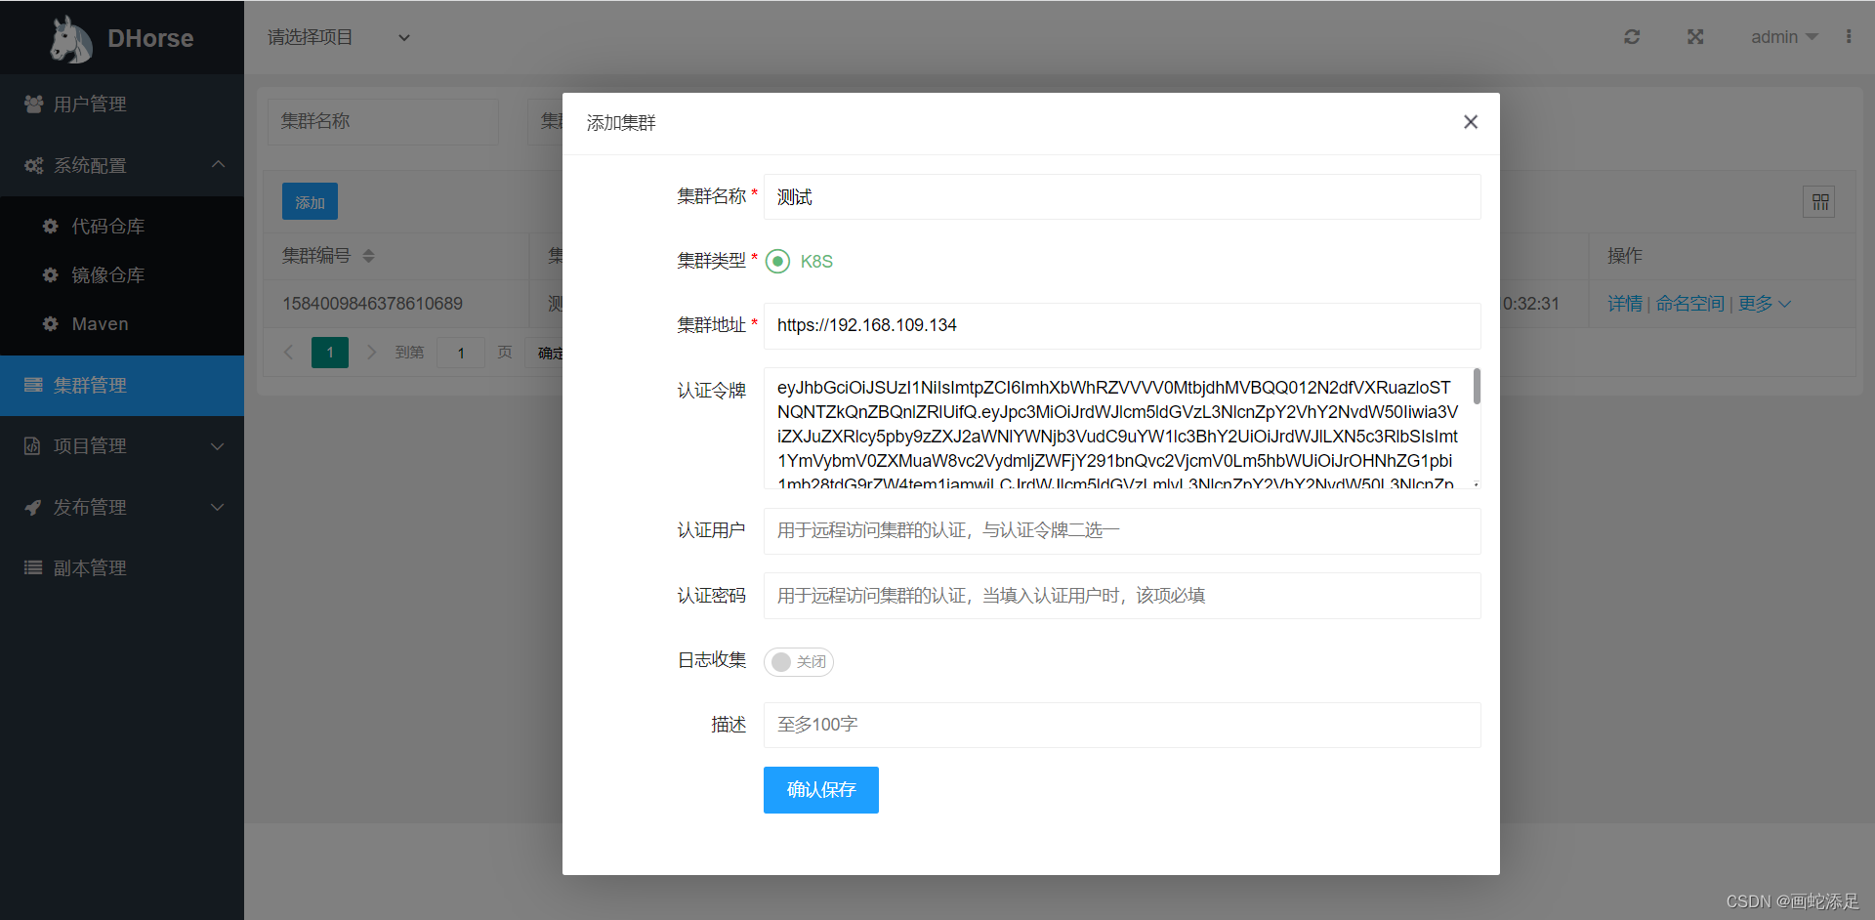
Task: Click the 副本管理 list icon
Action: [x=33, y=568]
